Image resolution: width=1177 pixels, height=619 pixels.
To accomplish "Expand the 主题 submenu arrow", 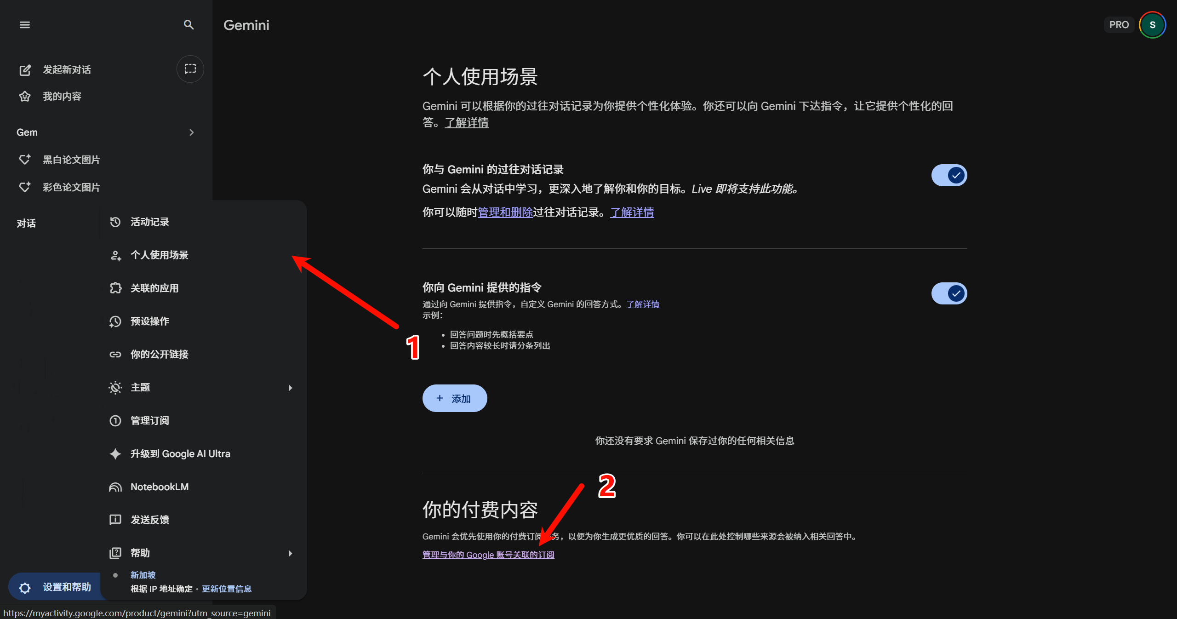I will tap(290, 388).
